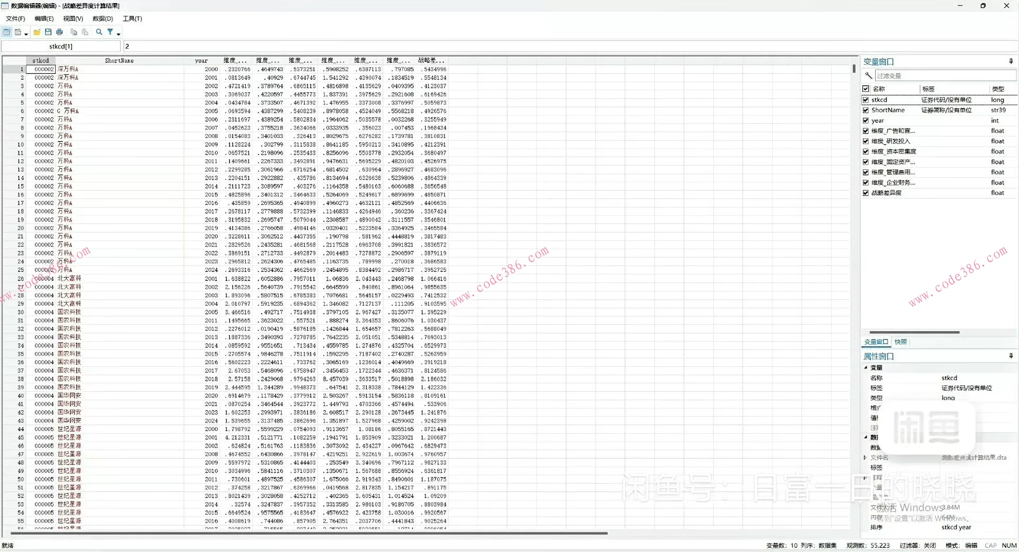The height and width of the screenshot is (552, 1019).
Task: Switch to data editor edit mode icon
Action: [x=6, y=32]
